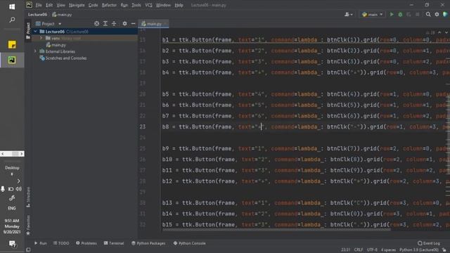Toggle the Project tool window side tab
Viewport: 450px width, 253px height.
(x=28, y=31)
